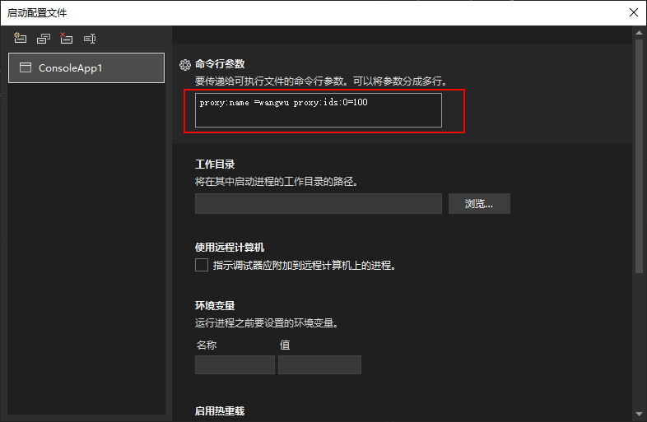The width and height of the screenshot is (647, 422).
Task: Click the 环境变量 heading
Action: pyautogui.click(x=215, y=306)
